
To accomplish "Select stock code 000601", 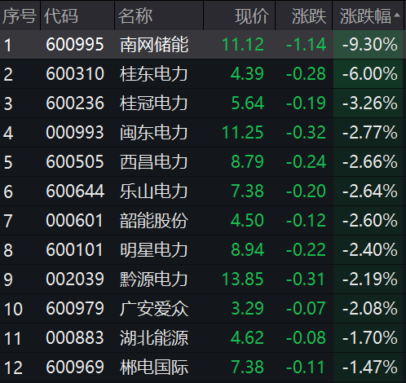I will (x=74, y=220).
